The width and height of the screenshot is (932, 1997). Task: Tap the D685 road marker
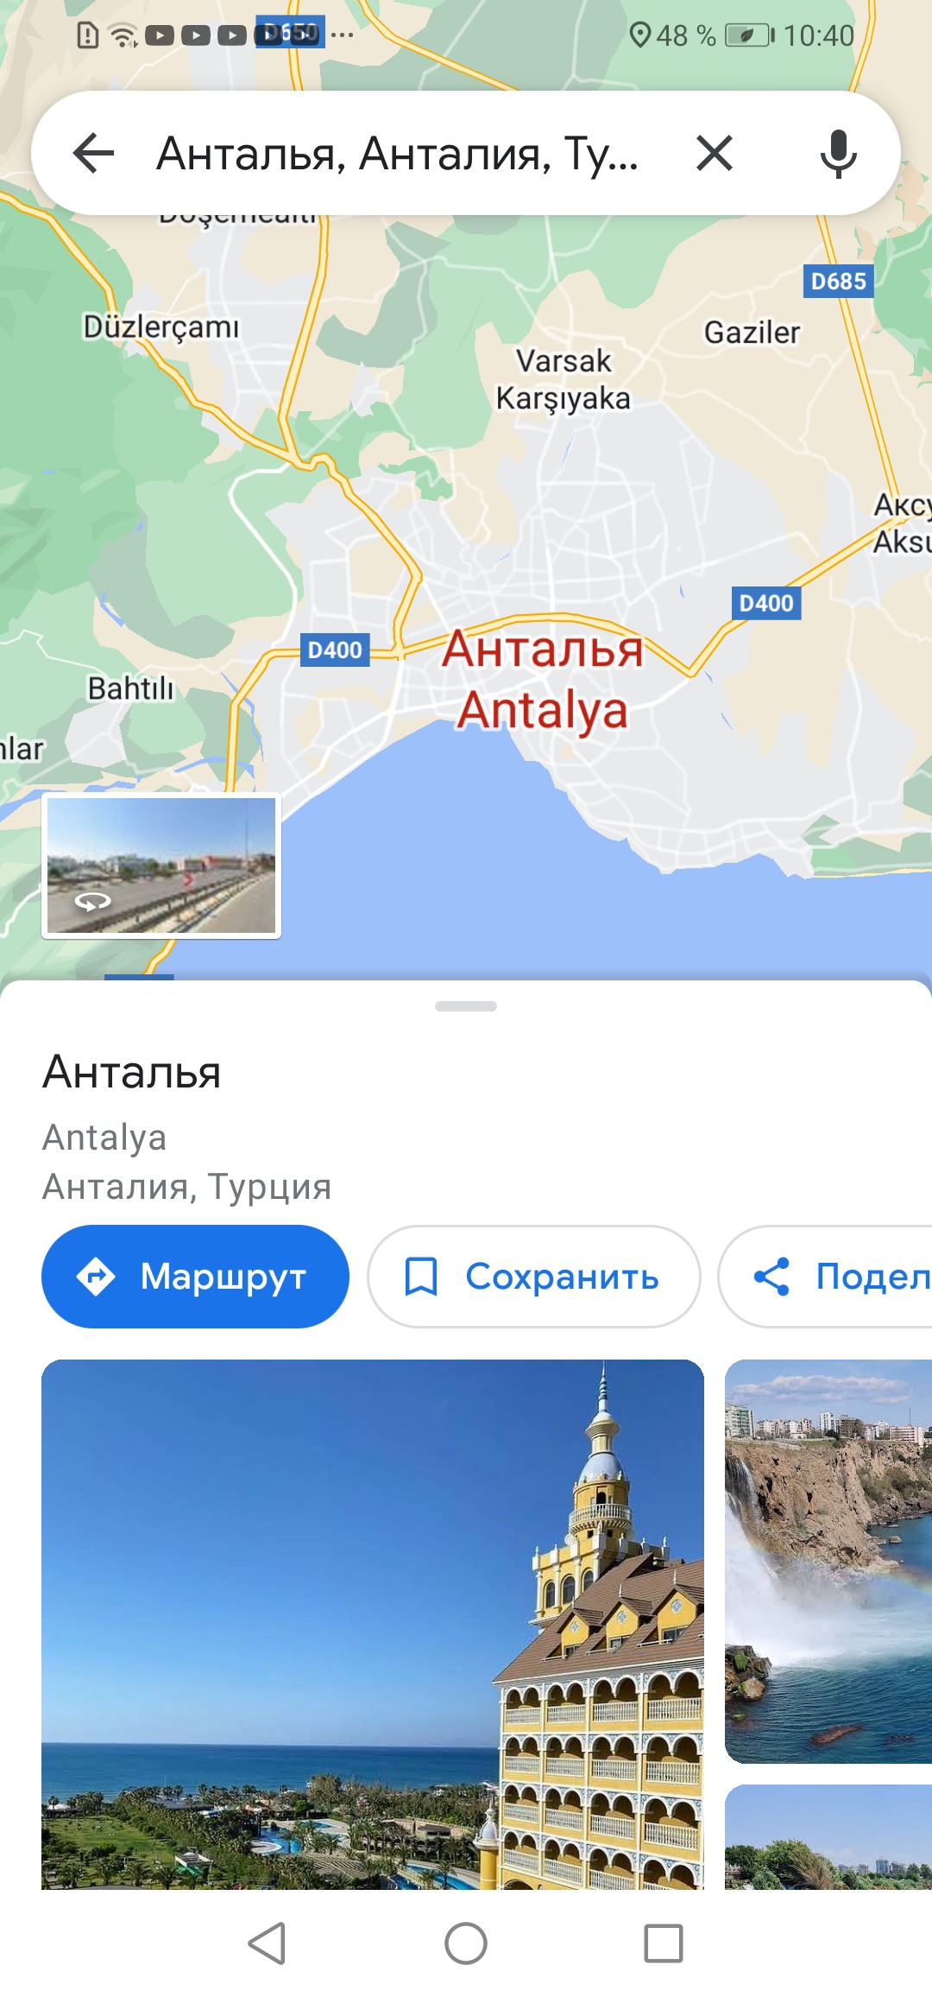click(x=838, y=282)
